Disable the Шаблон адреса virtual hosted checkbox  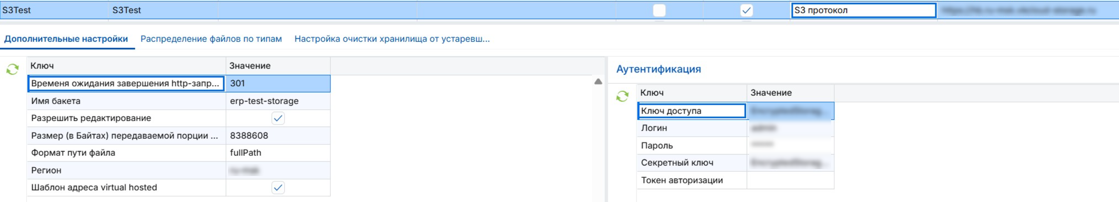(277, 187)
